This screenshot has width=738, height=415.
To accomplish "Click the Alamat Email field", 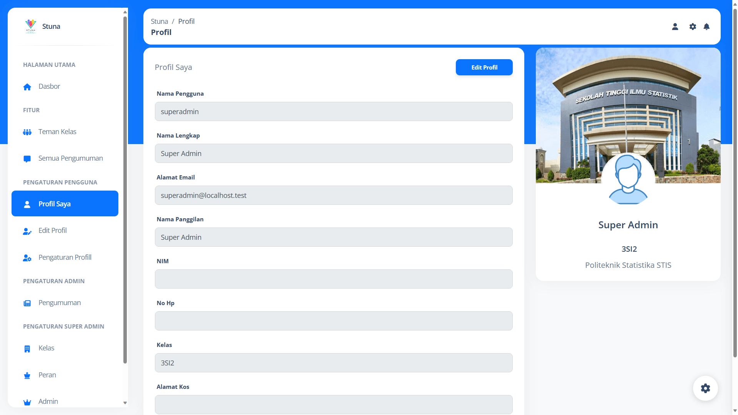I will (x=333, y=195).
